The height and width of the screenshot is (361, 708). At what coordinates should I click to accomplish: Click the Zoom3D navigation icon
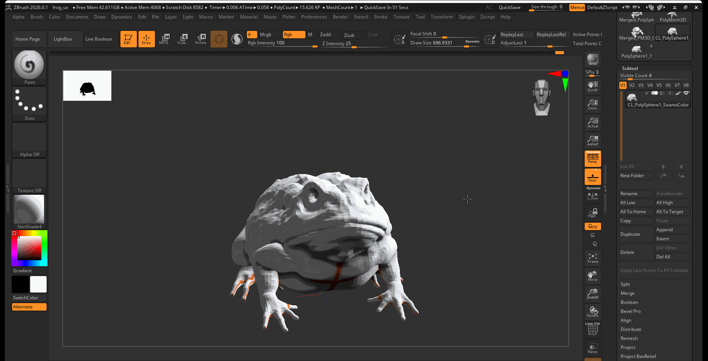point(593,294)
